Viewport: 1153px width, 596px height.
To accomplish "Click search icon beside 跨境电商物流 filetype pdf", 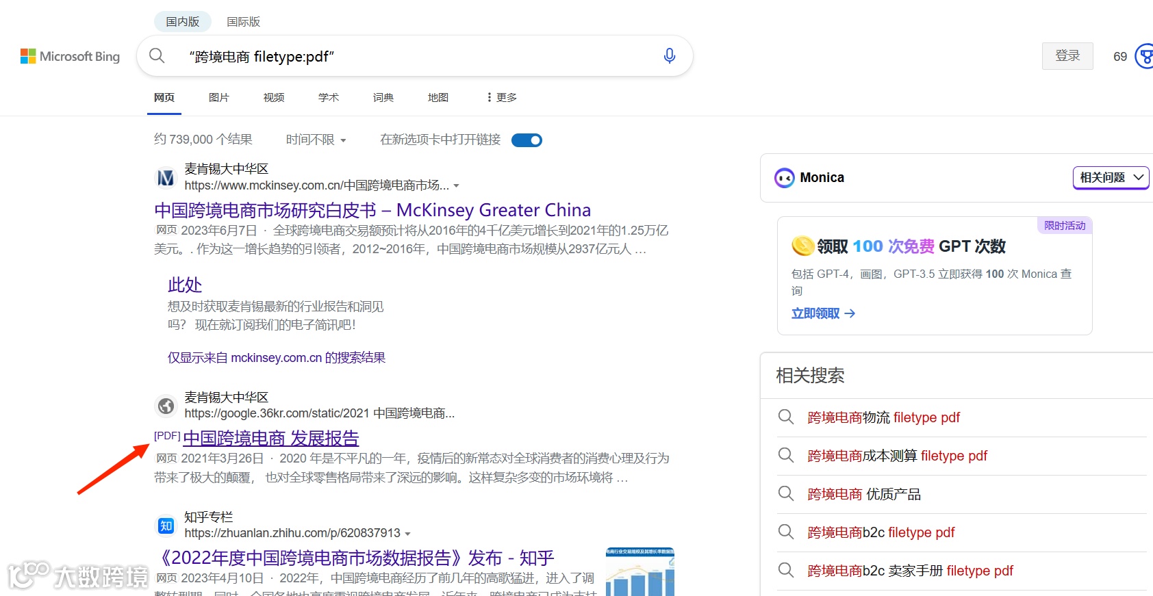I will 786,417.
